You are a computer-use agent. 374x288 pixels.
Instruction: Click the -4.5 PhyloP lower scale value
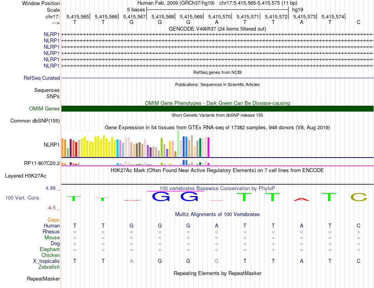point(51,208)
